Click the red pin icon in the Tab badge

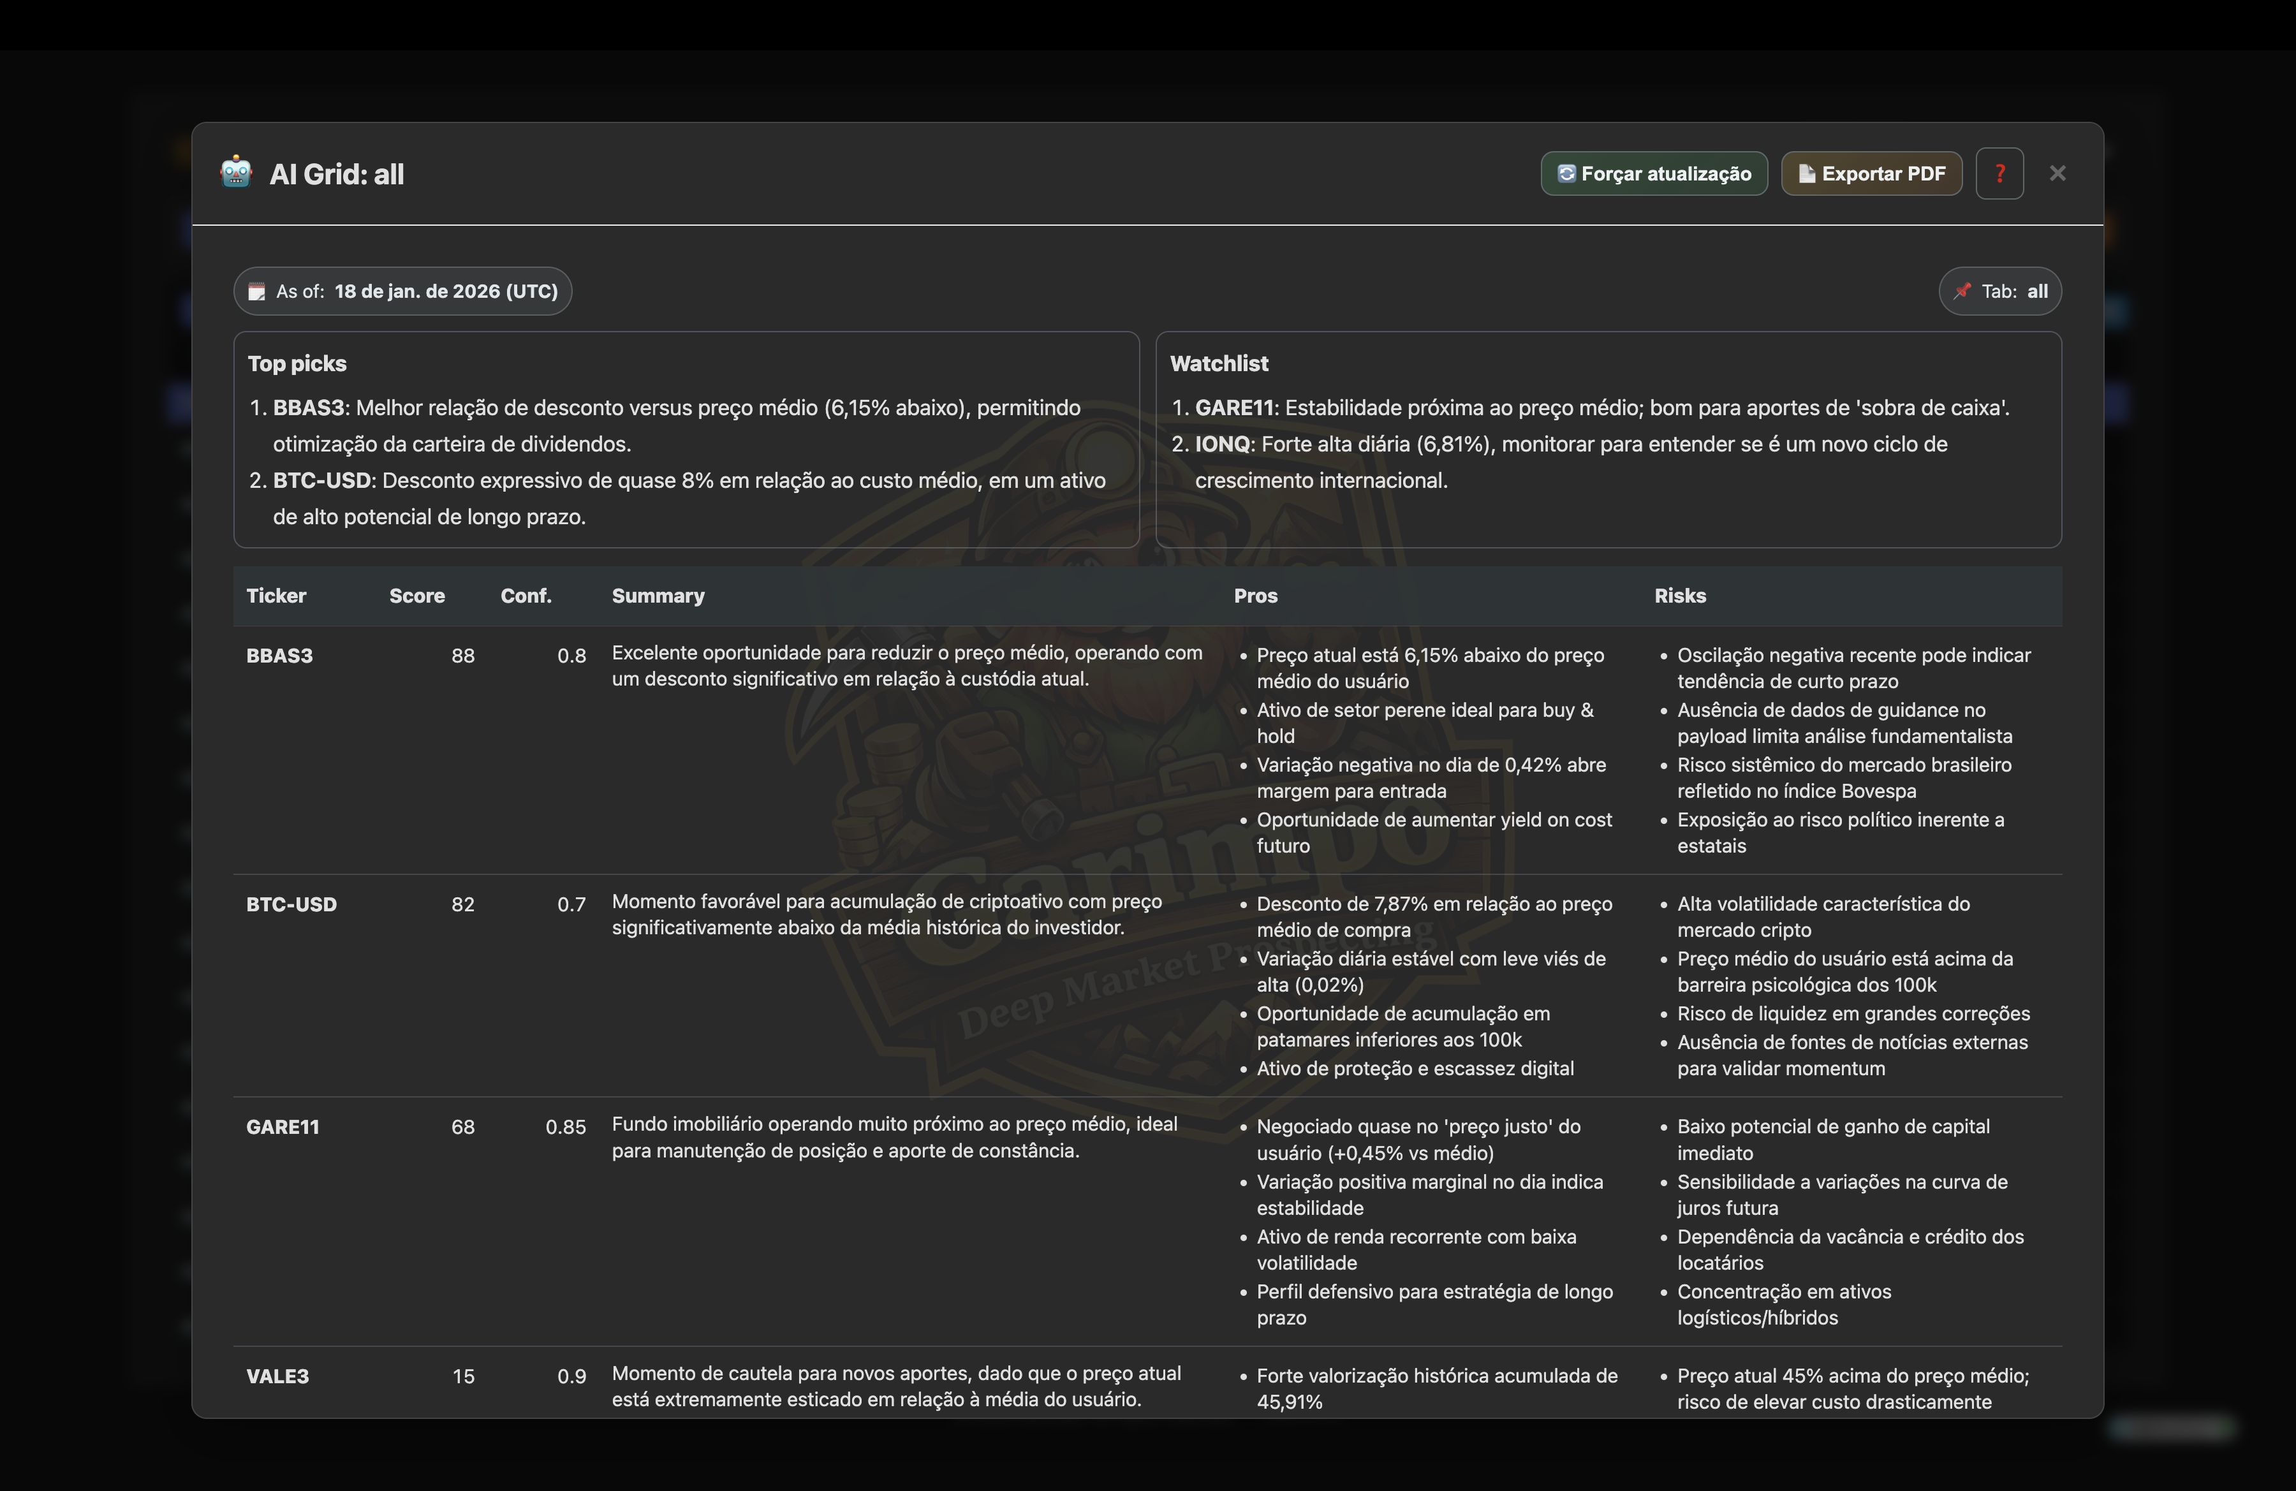pyautogui.click(x=1962, y=290)
